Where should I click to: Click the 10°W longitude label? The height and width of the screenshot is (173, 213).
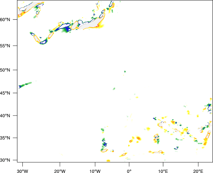point(95,171)
